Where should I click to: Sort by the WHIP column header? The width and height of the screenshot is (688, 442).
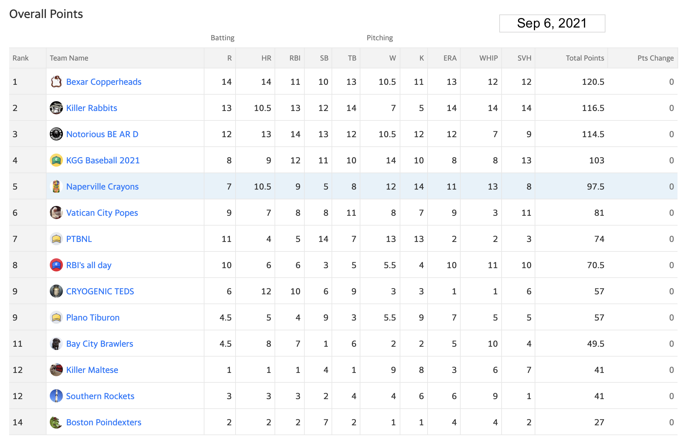(488, 58)
